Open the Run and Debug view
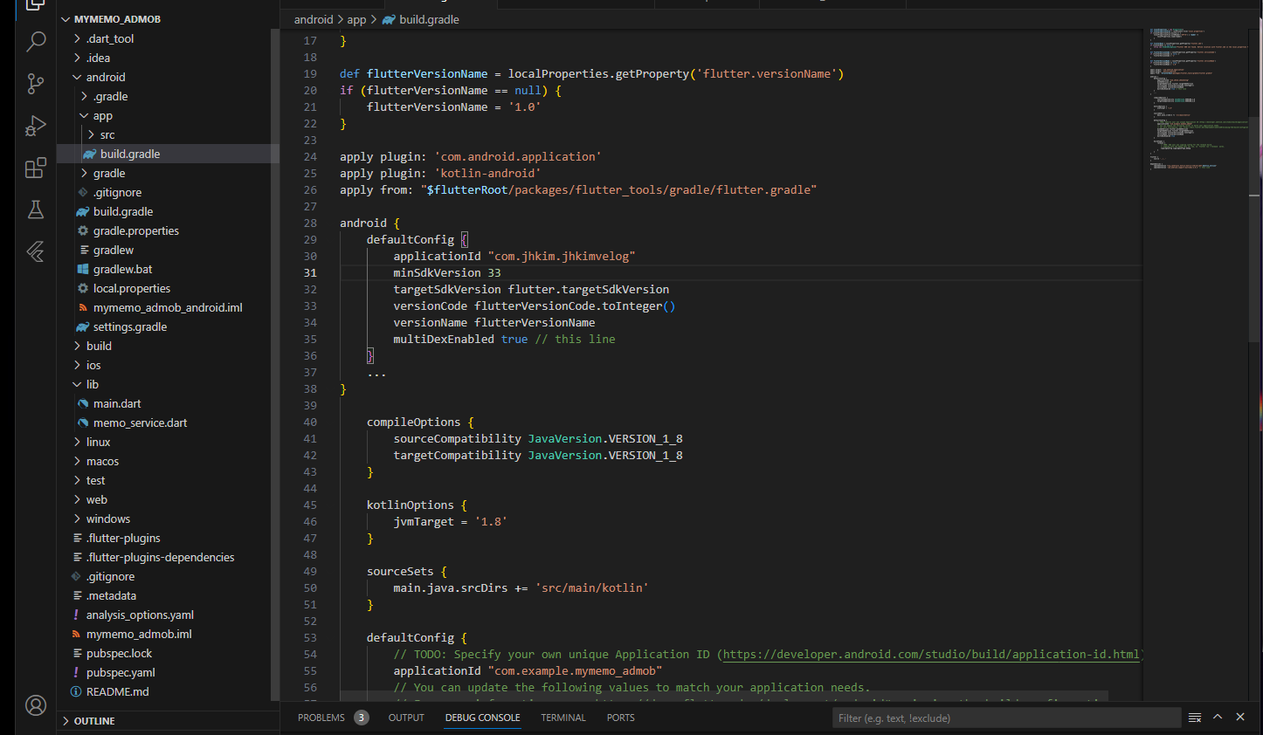The image size is (1263, 735). 36,126
